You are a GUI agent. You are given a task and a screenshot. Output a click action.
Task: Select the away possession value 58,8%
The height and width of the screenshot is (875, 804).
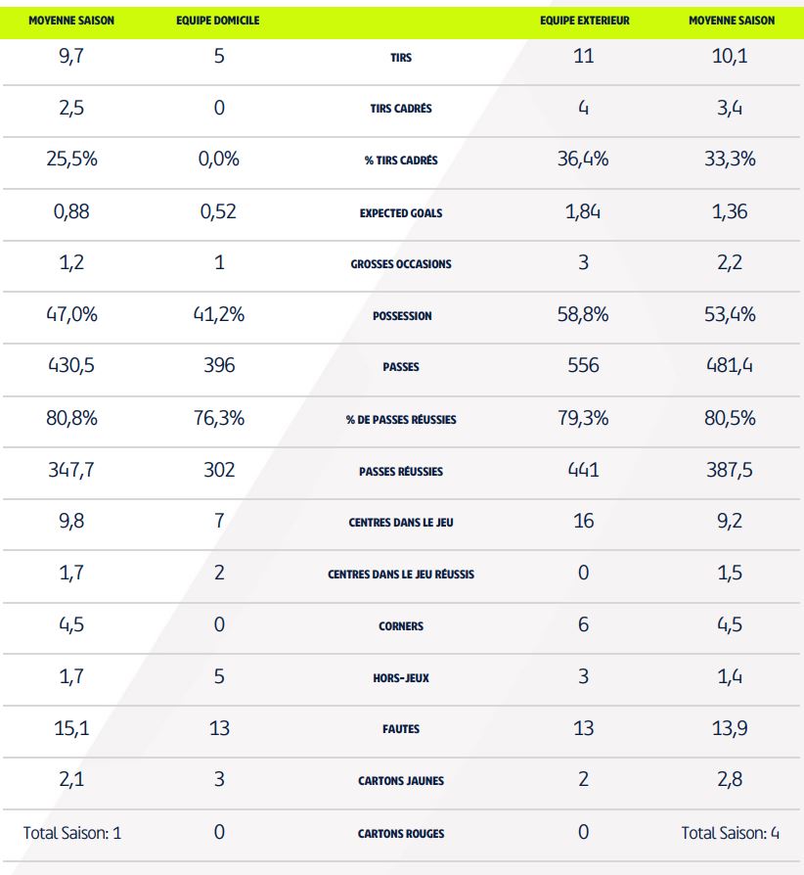coord(583,315)
